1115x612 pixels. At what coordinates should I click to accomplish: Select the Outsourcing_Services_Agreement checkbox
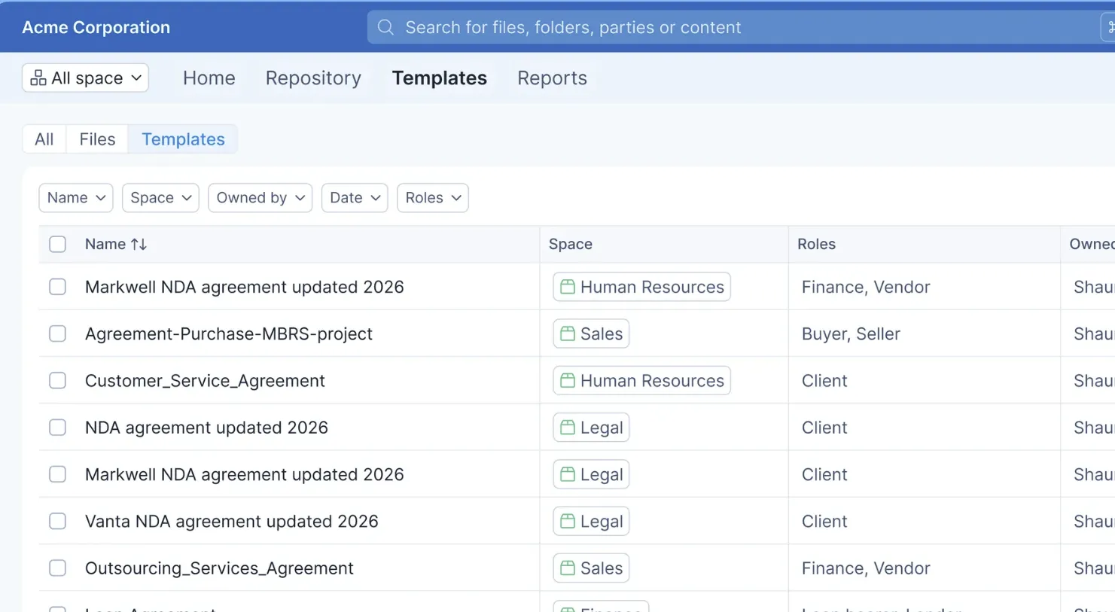[x=57, y=568]
